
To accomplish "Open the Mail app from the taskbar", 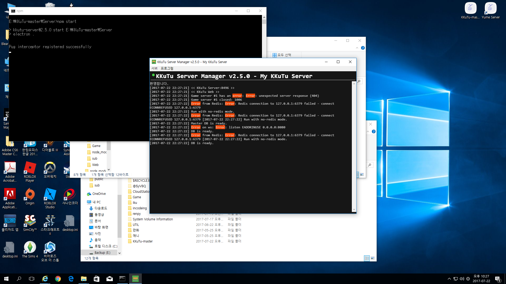I will click(x=109, y=278).
